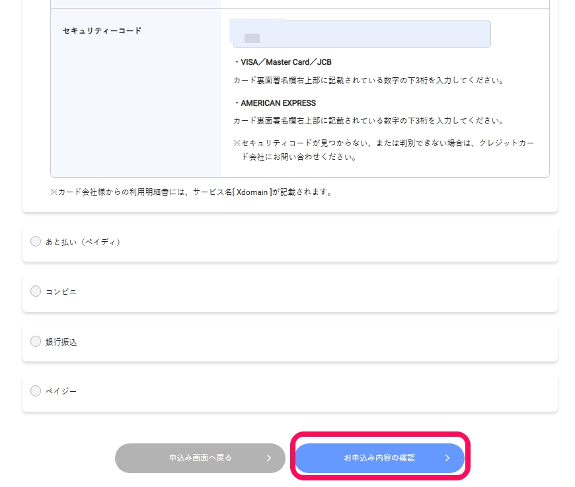Image resolution: width=575 pixels, height=487 pixels.
Task: Expand the コンビニ payment panel
Action: pyautogui.click(x=289, y=291)
